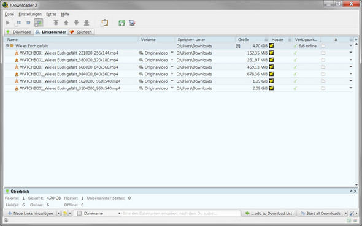The width and height of the screenshot is (362, 226).
Task: Open arrow next to 'Neue Links hinzufügen'
Action: [58, 213]
